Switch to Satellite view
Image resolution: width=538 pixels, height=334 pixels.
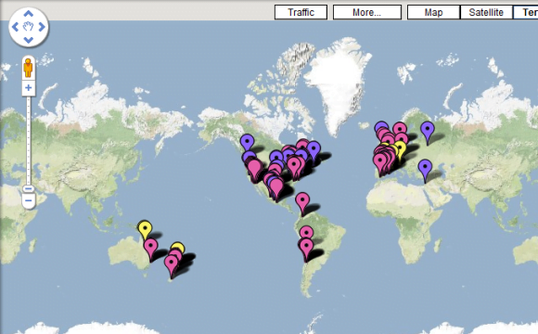pyautogui.click(x=486, y=12)
